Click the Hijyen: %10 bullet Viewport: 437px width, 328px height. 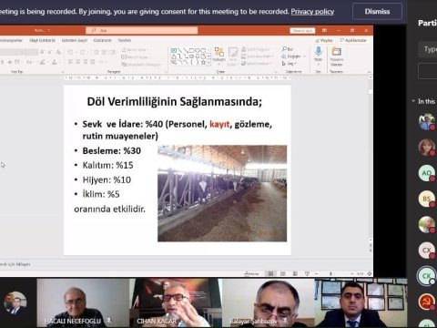(107, 179)
